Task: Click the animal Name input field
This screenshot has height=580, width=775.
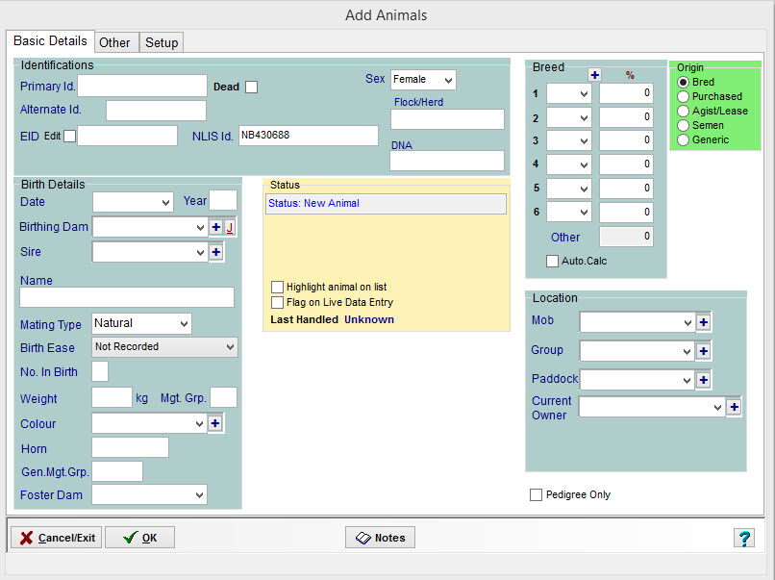Action: (127, 297)
